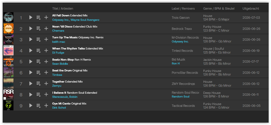Image resolution: width=271 pixels, height=125 pixels.
Task: Play When The Rhythm Talks track
Action: [x=31, y=50]
